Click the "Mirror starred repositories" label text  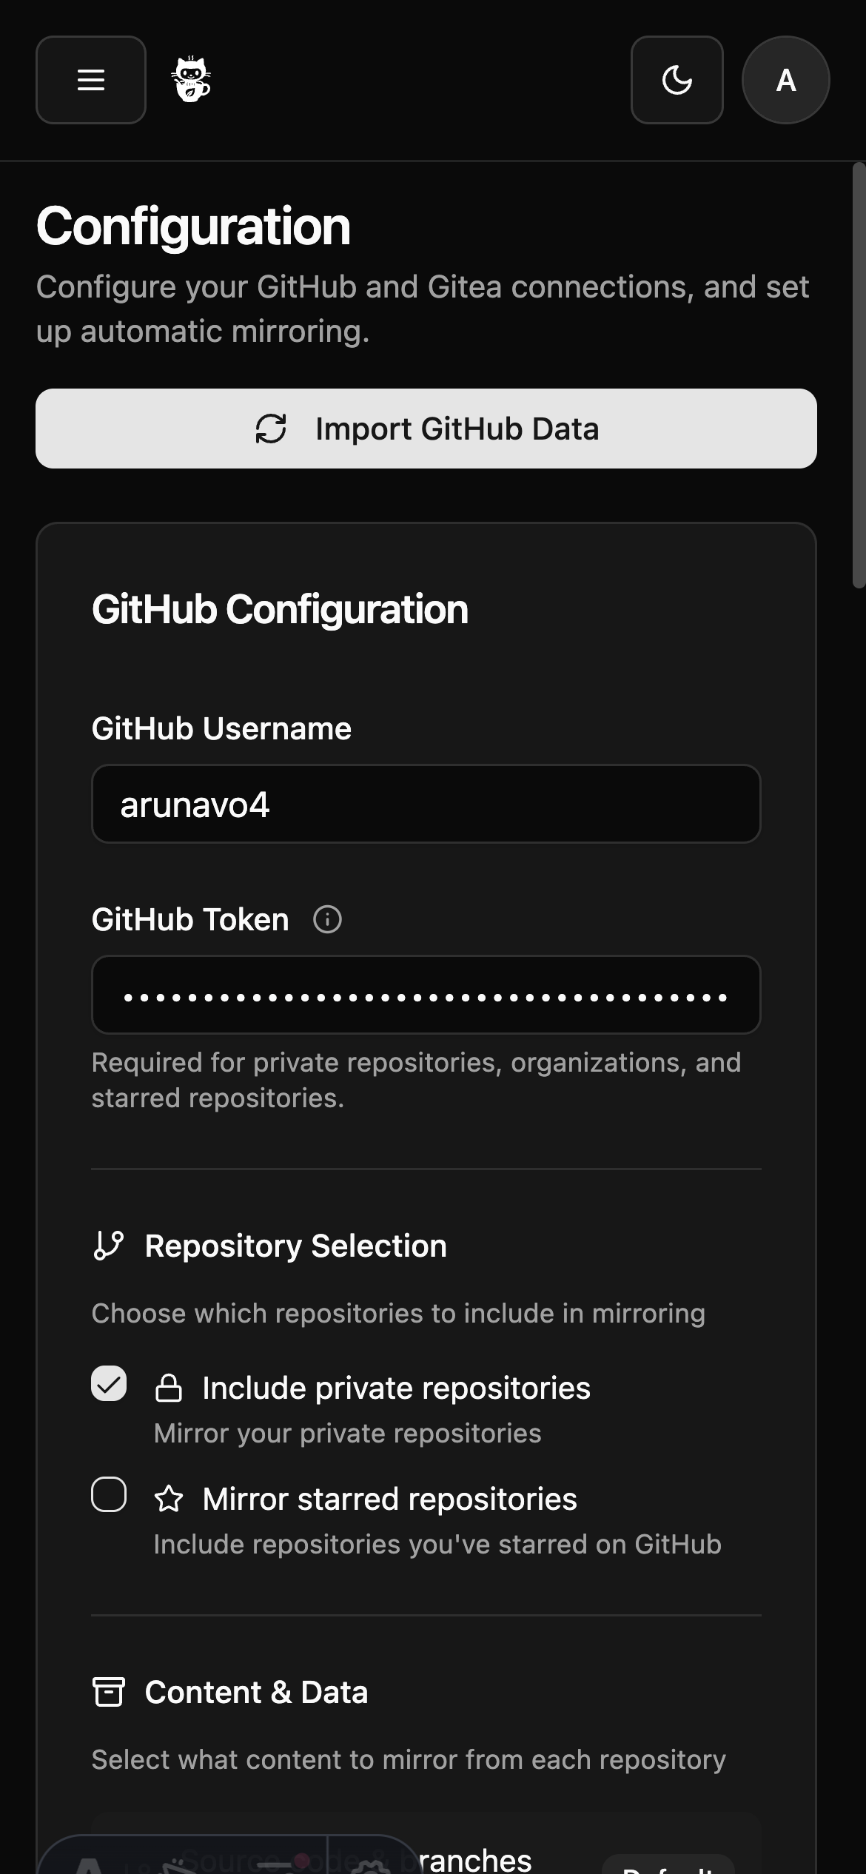pyautogui.click(x=390, y=1499)
